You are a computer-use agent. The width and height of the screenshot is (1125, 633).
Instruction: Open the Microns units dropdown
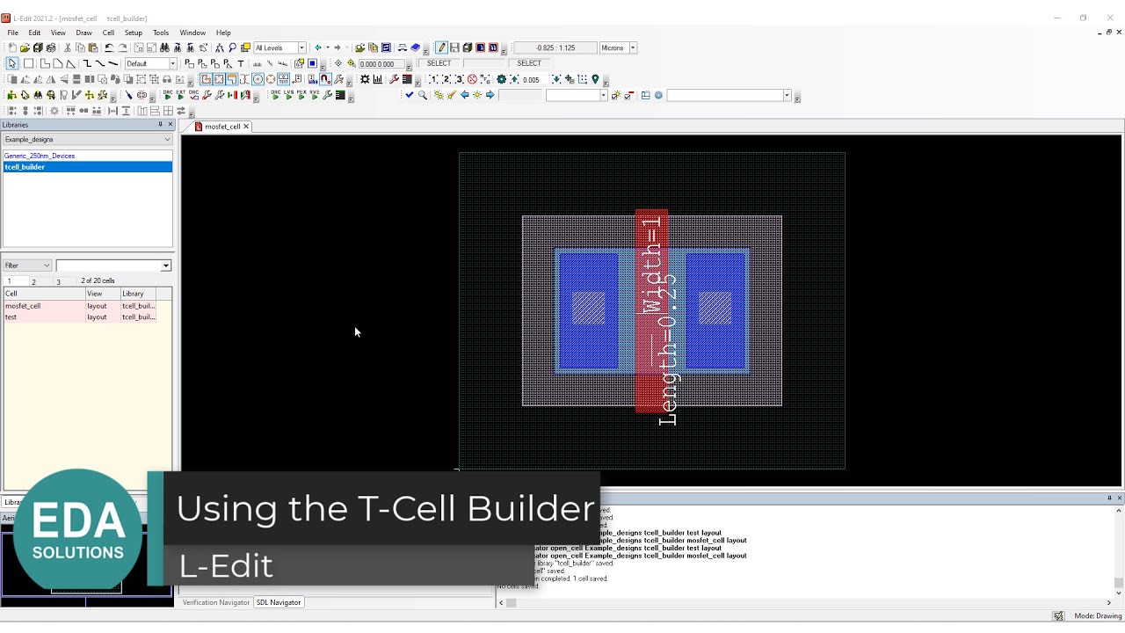click(x=633, y=47)
